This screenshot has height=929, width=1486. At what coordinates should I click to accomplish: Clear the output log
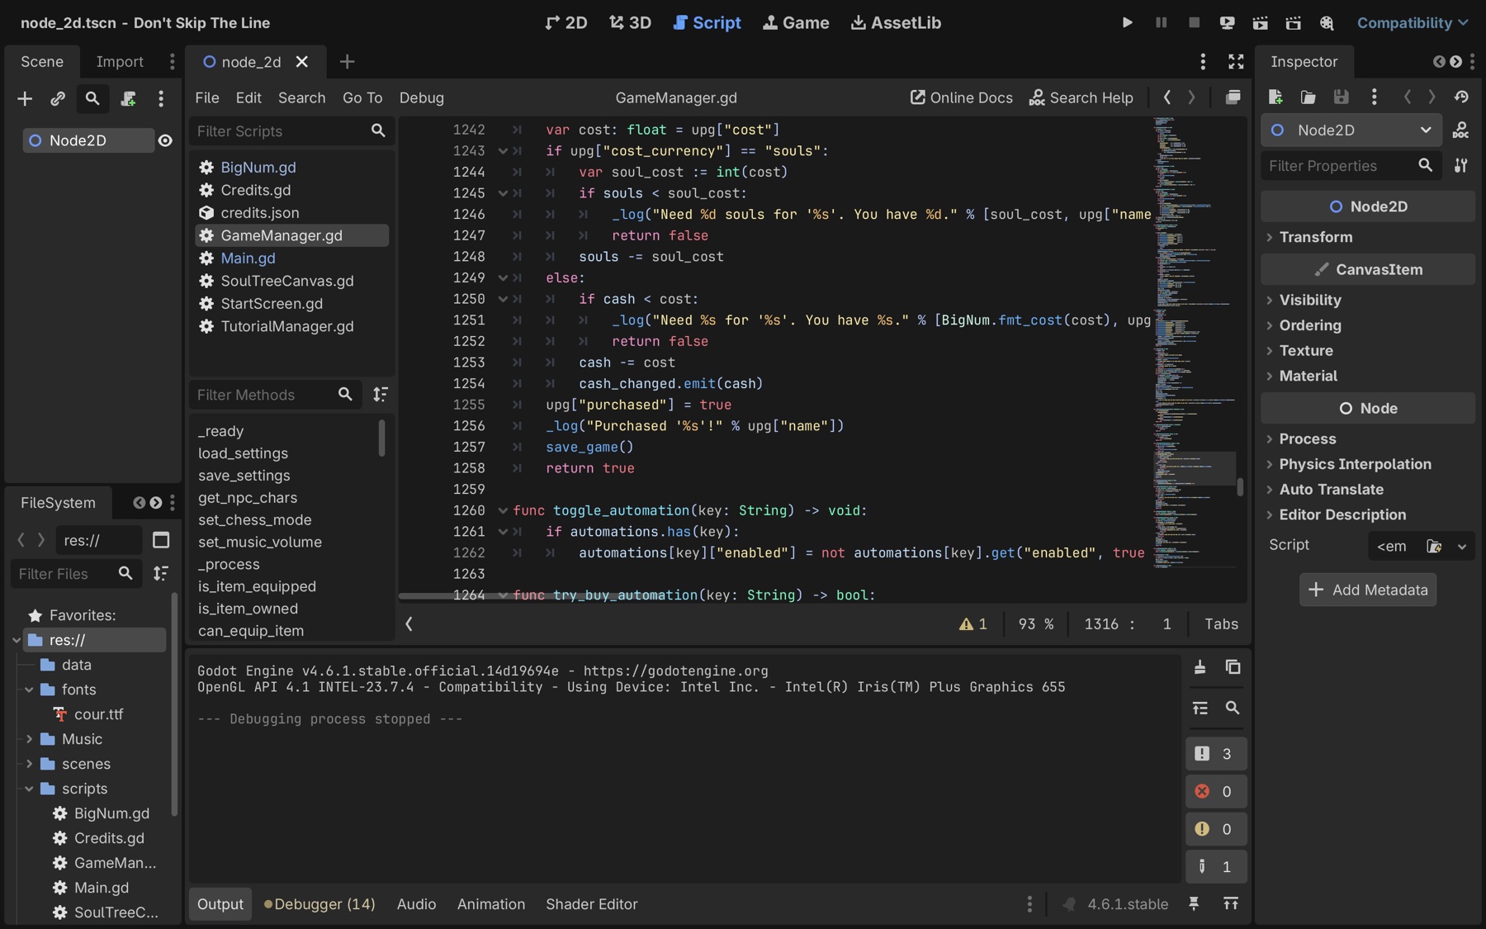[x=1200, y=667]
